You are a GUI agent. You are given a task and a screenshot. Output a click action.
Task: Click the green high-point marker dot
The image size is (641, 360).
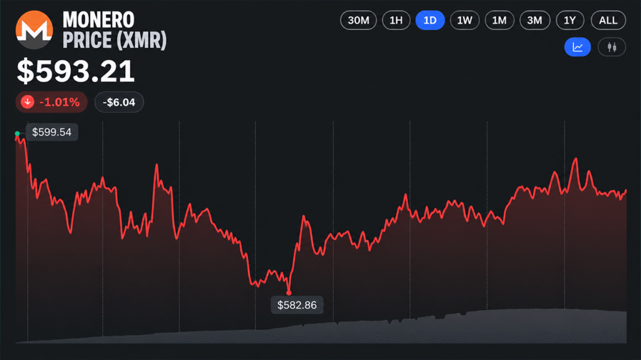(17, 134)
